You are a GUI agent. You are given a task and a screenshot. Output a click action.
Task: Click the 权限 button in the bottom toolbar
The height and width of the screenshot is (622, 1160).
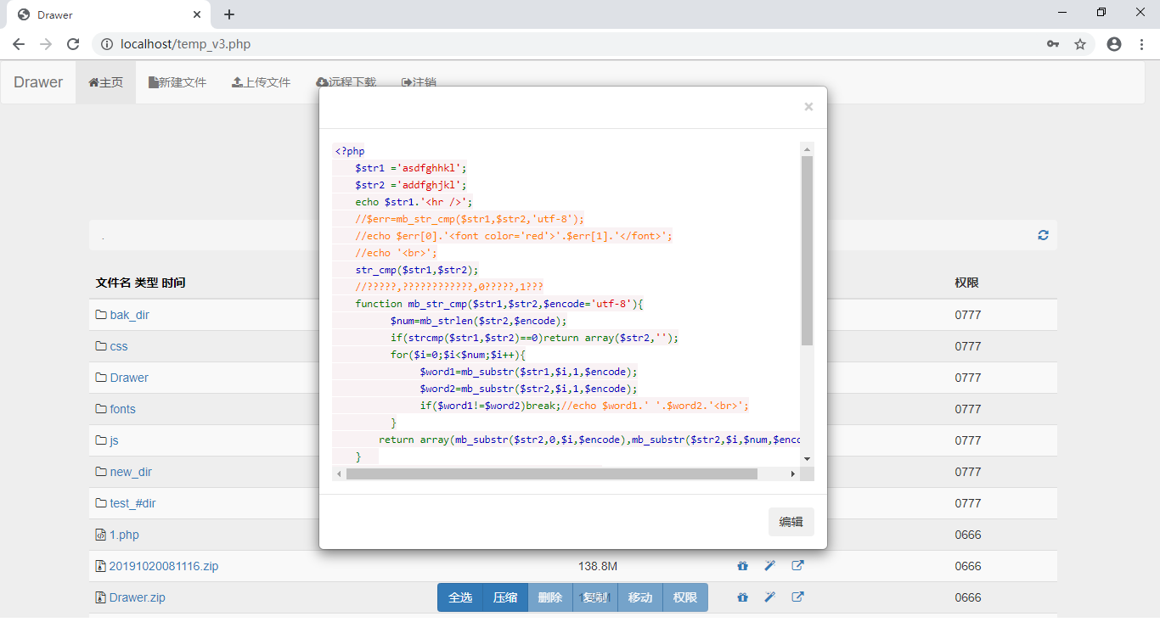pos(685,597)
